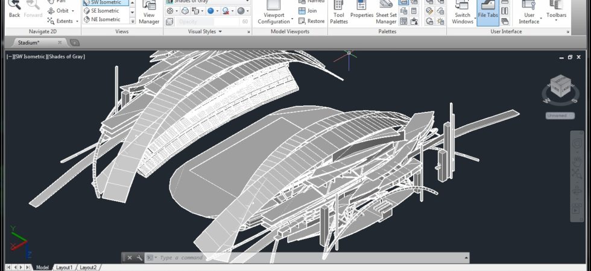Click the QuickCalc calculator palette icon
This screenshot has height=271, width=591.
point(414,11)
